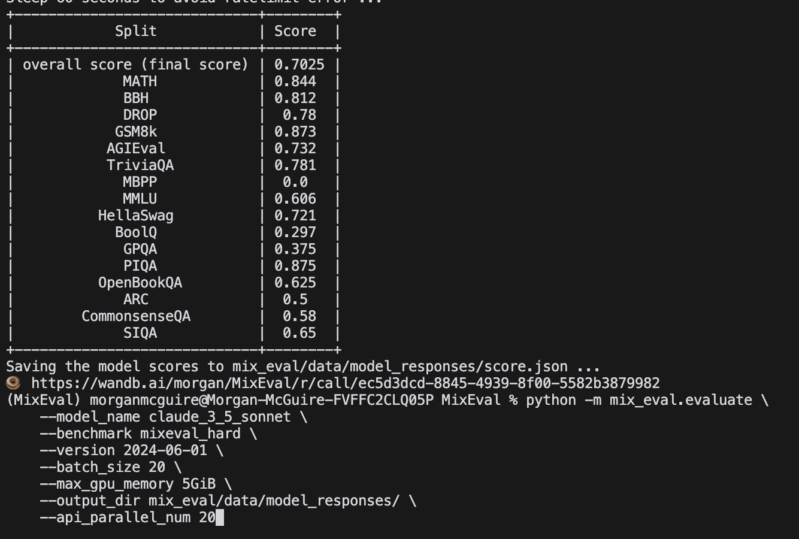Click the text cursor after api_parallel_num 20
Viewport: 799px width, 539px height.
(x=220, y=517)
